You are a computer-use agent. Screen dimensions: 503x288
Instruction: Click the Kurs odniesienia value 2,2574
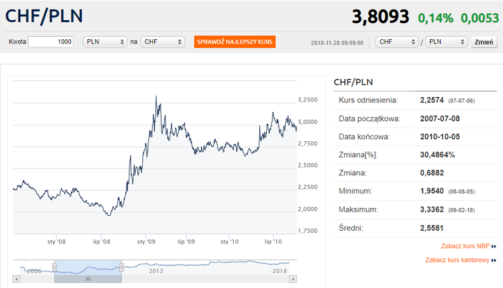432,100
